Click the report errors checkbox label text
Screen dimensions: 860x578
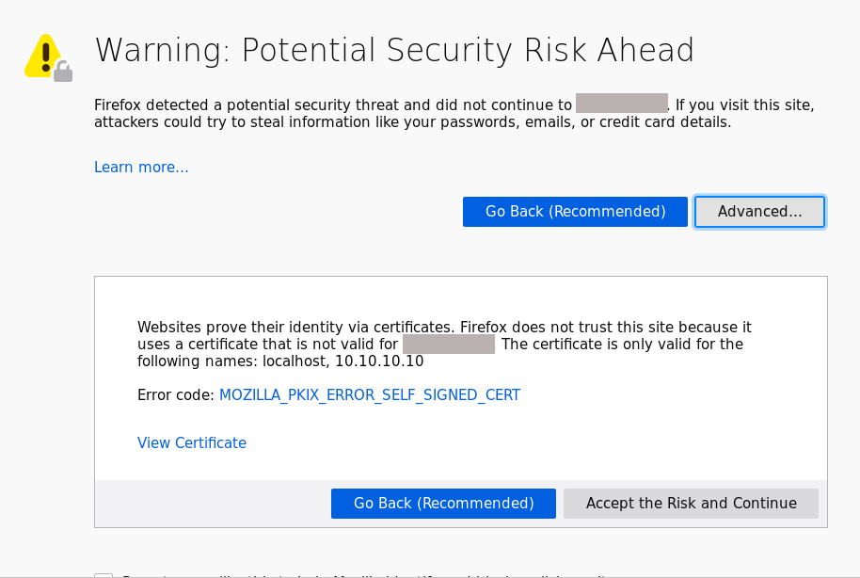point(358,575)
